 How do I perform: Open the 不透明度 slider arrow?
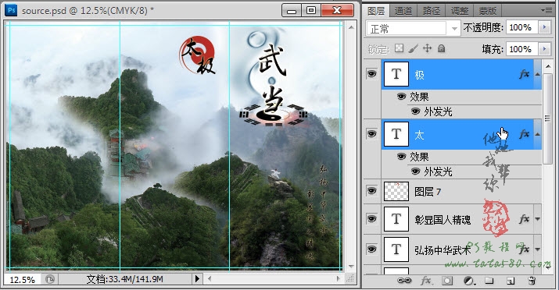pos(544,28)
